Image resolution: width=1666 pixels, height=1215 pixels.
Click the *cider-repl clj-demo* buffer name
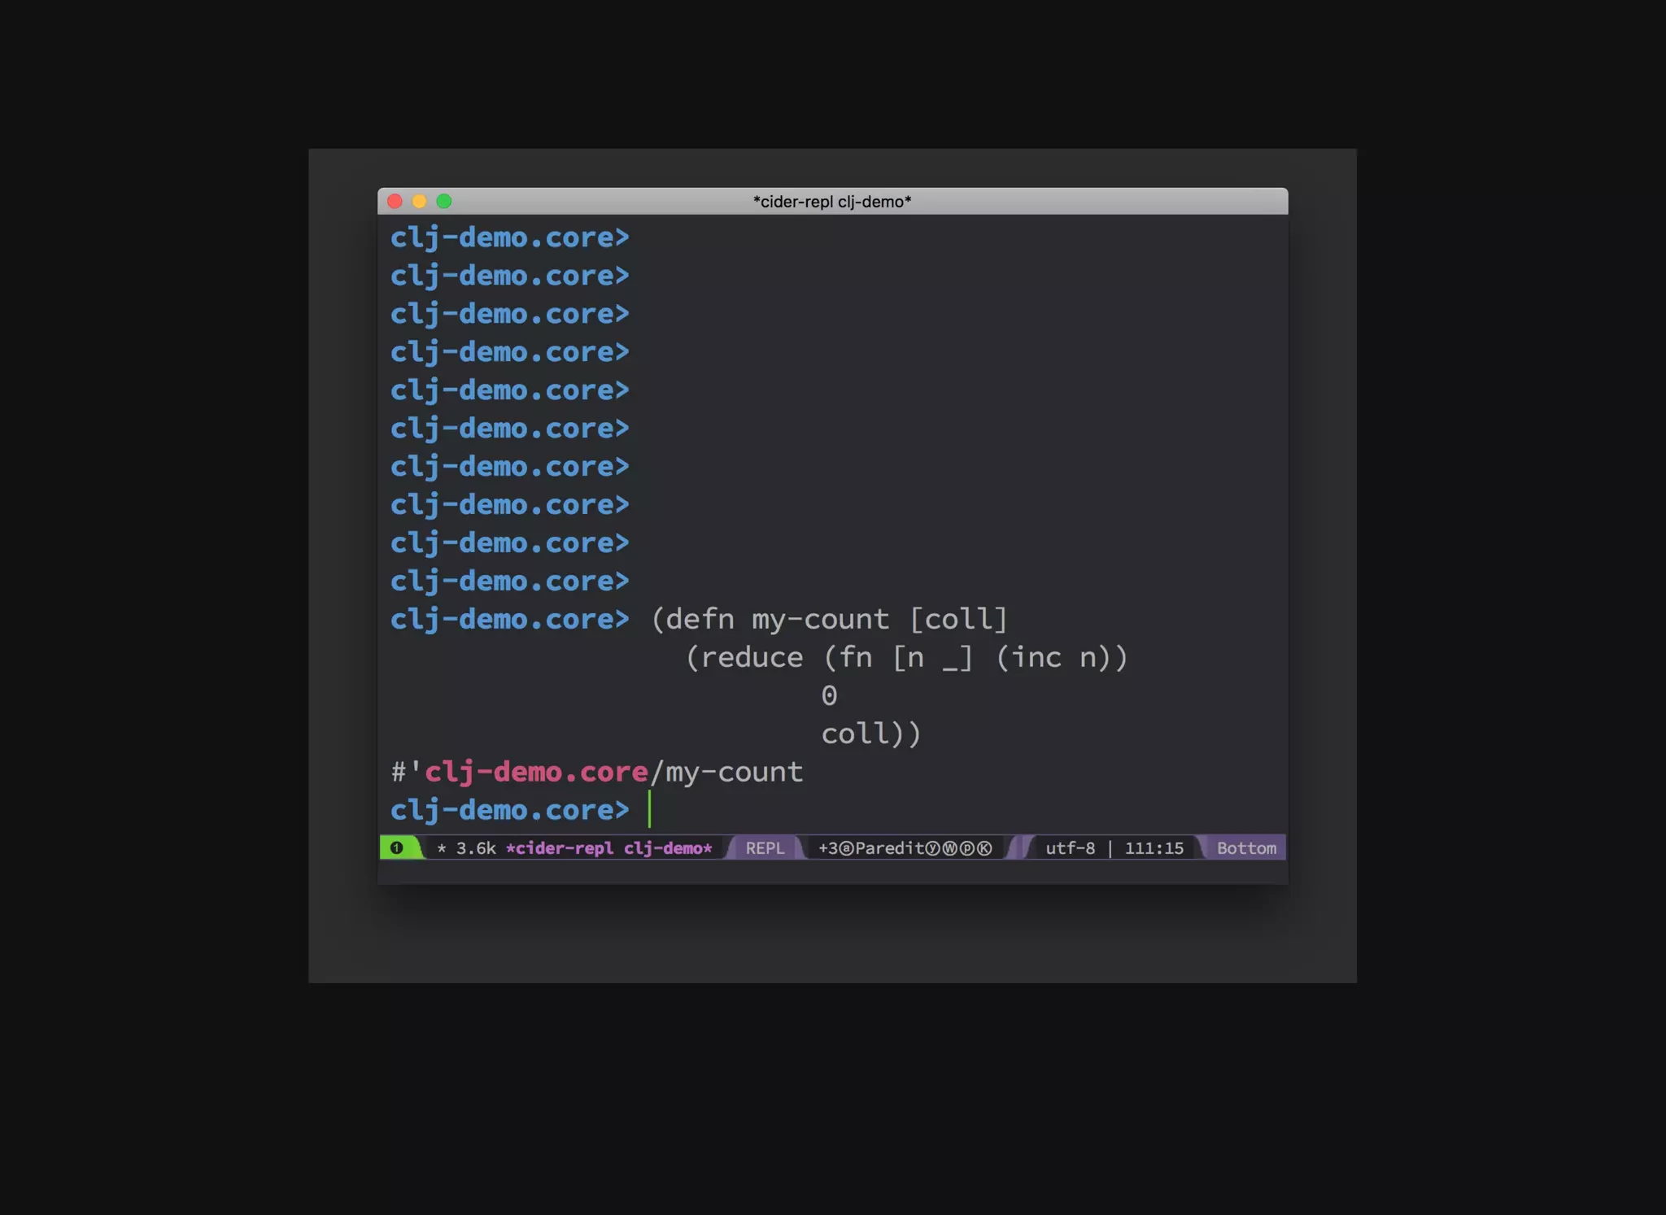[608, 848]
